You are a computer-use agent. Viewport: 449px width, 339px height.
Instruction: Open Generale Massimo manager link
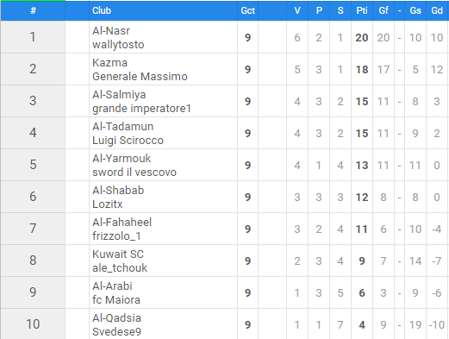[140, 77]
